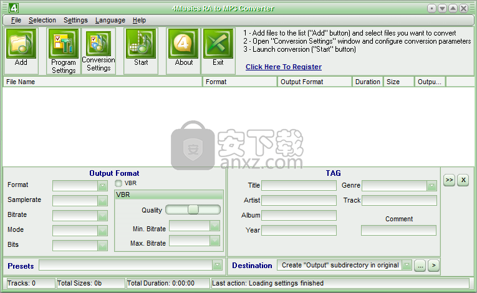Image resolution: width=477 pixels, height=293 pixels.
Task: Click the browse ... button next to Destination
Action: (x=420, y=266)
